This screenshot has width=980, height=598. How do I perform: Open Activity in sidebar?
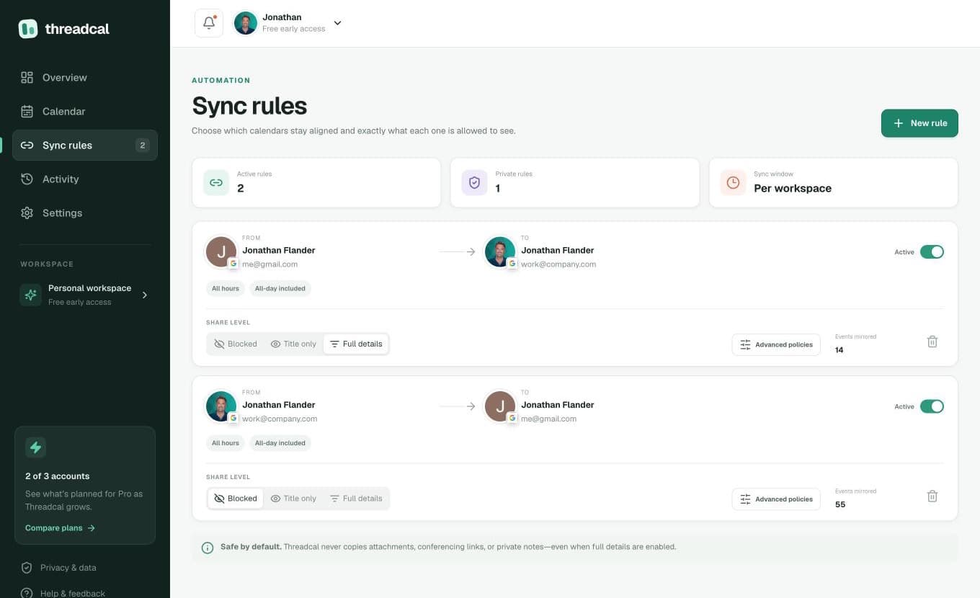(85, 179)
